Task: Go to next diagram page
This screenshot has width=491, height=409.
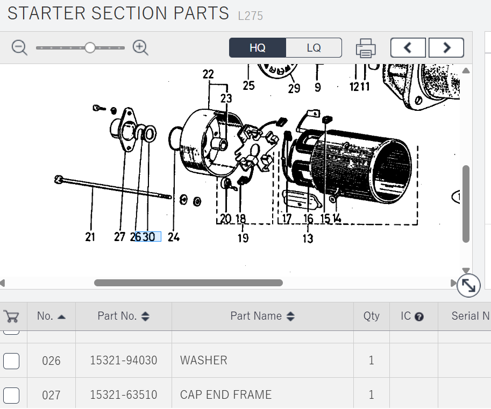Action: 446,48
